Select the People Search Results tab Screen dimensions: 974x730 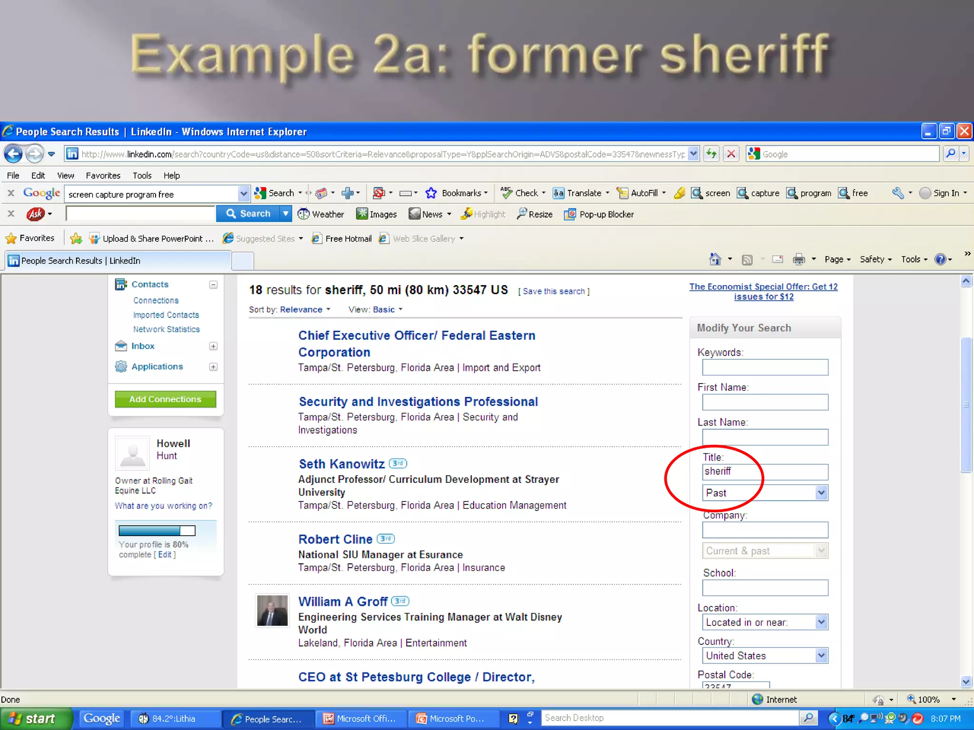(118, 260)
